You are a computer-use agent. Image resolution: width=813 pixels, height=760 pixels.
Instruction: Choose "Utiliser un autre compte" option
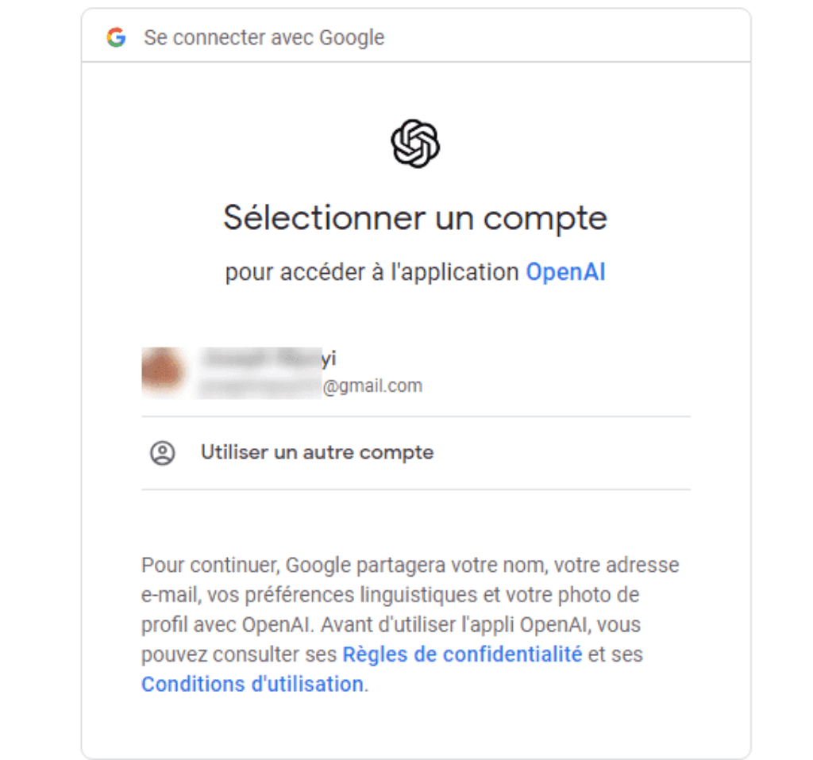click(x=317, y=453)
